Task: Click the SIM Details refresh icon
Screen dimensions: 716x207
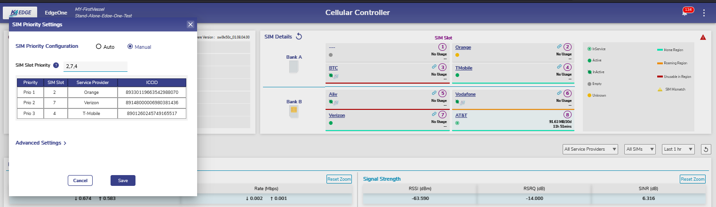Action: 299,37
